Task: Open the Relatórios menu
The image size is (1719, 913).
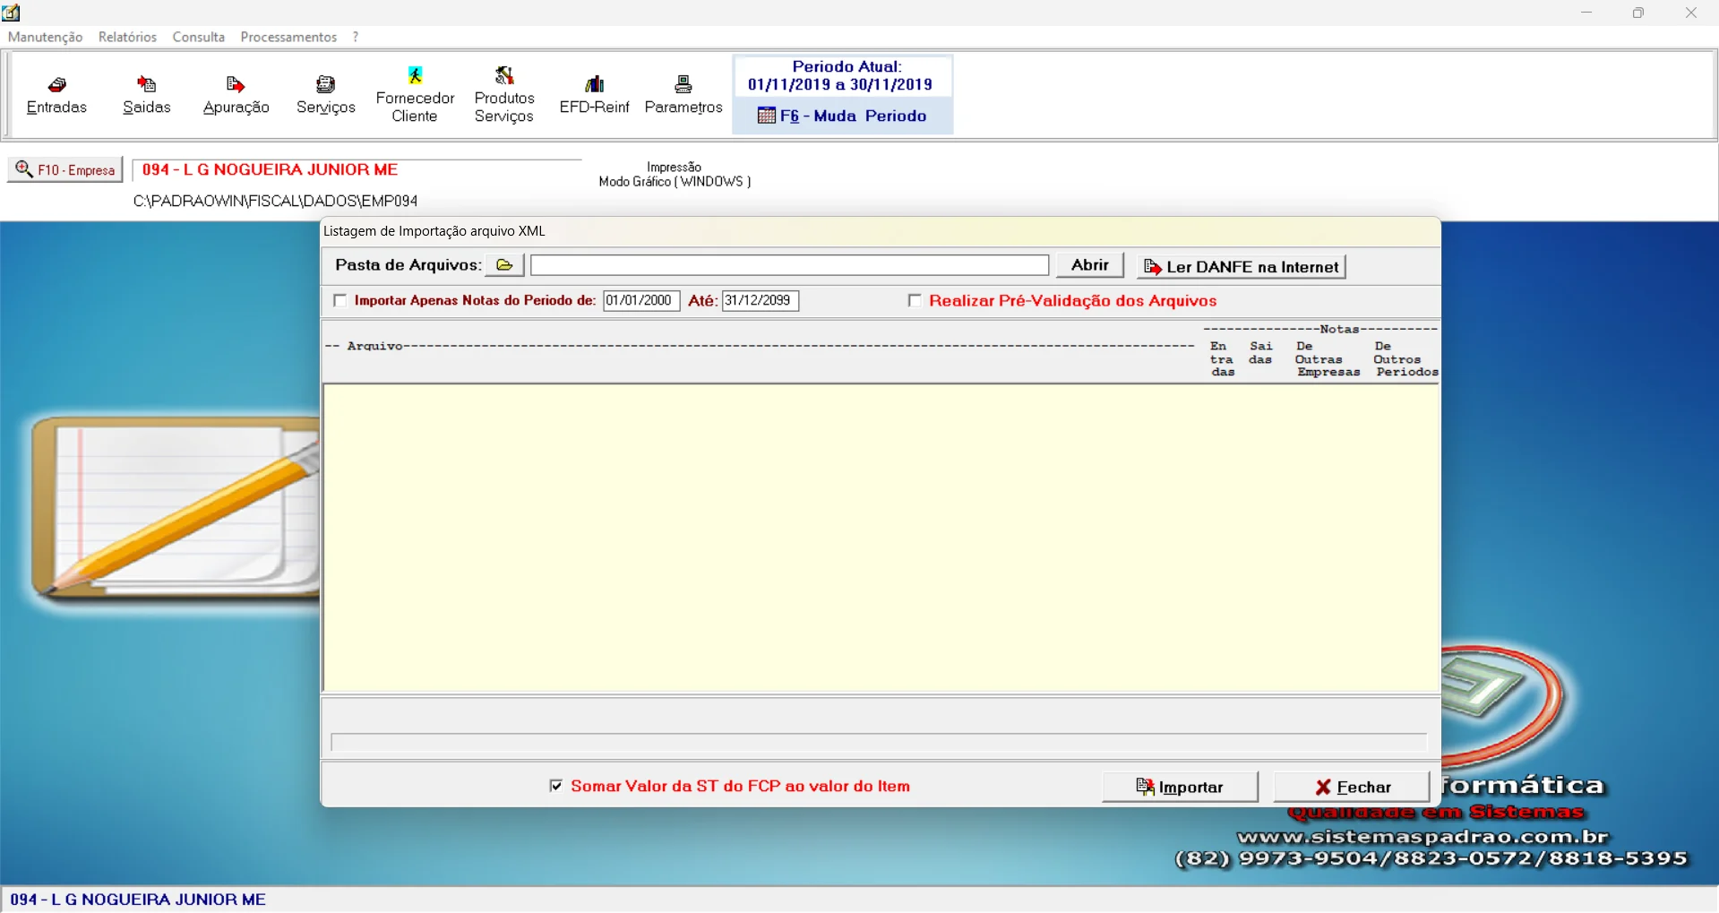Action: (x=127, y=37)
